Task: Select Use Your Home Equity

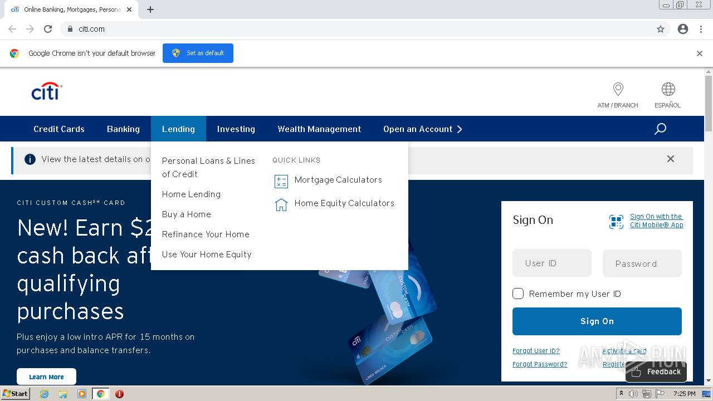Action: (207, 254)
